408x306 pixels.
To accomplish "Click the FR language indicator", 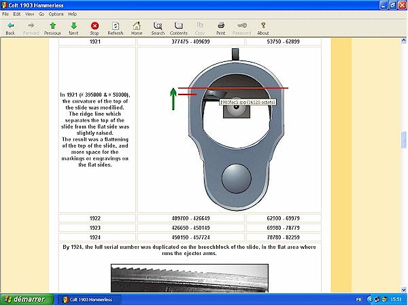I will click(358, 300).
